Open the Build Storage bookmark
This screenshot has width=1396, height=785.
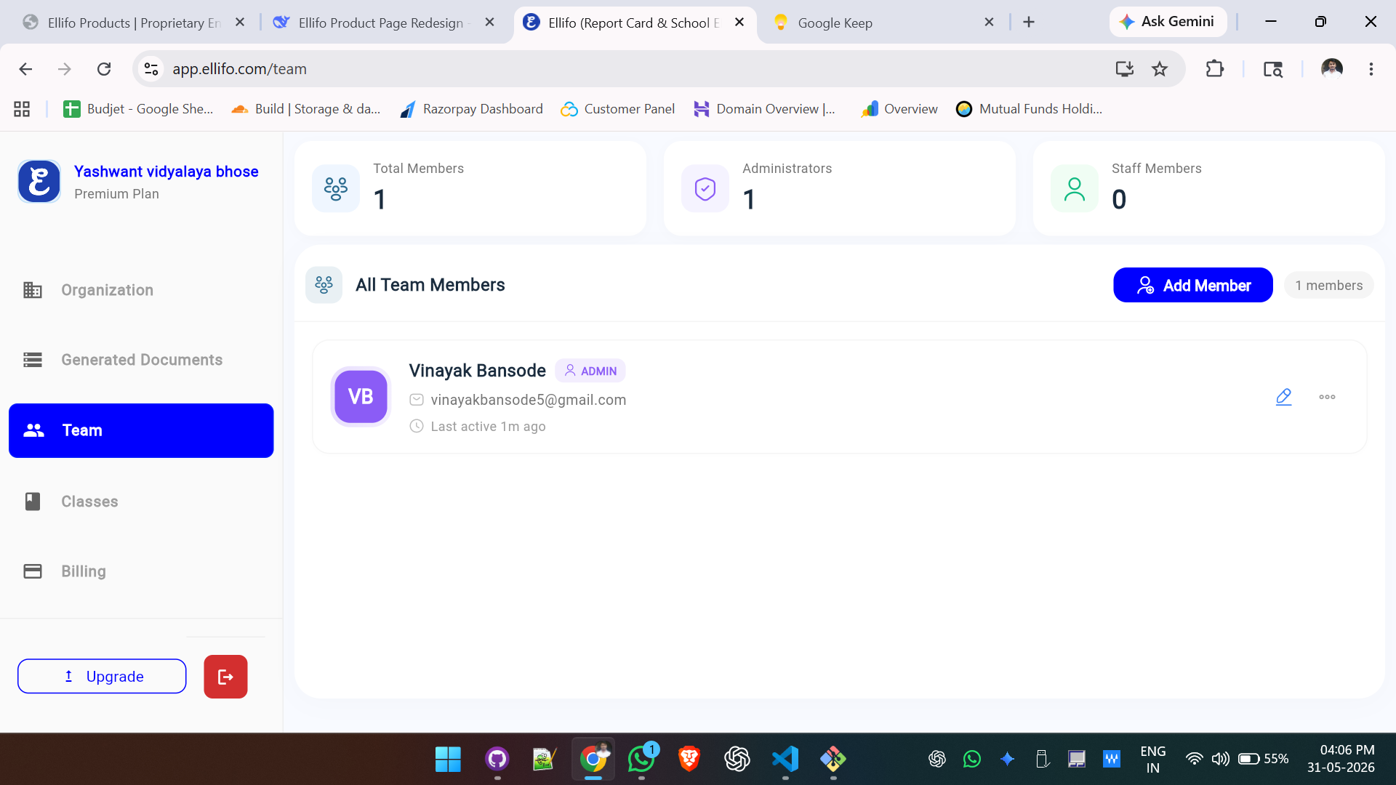[x=306, y=109]
